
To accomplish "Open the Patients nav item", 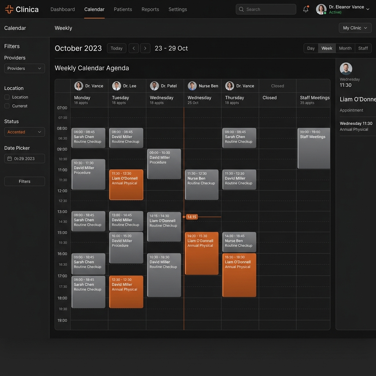I will (123, 9).
